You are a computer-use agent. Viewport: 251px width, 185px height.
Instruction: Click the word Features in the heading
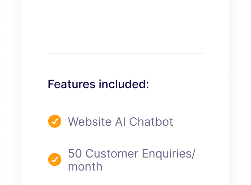71,84
